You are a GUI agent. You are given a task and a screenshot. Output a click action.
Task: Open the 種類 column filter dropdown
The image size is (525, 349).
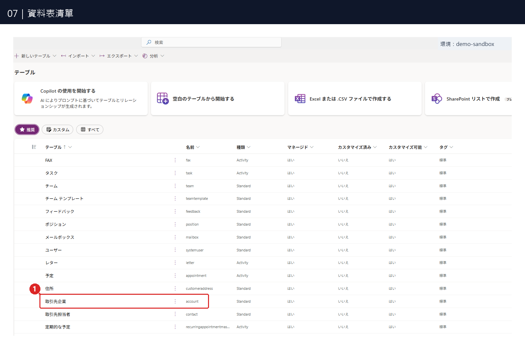(x=249, y=147)
